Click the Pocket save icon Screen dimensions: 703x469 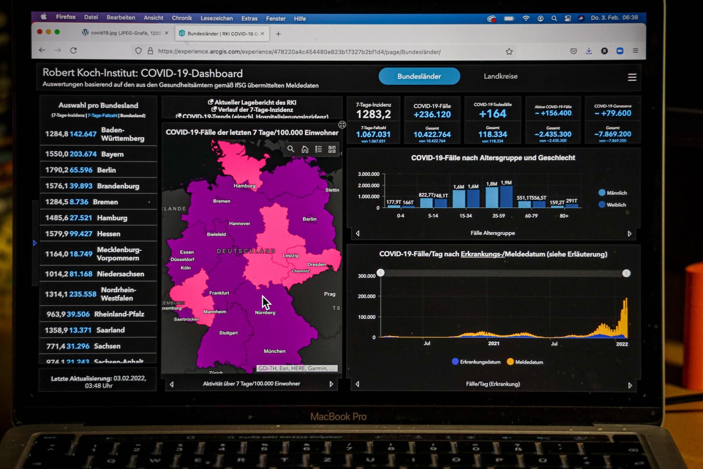click(x=573, y=51)
